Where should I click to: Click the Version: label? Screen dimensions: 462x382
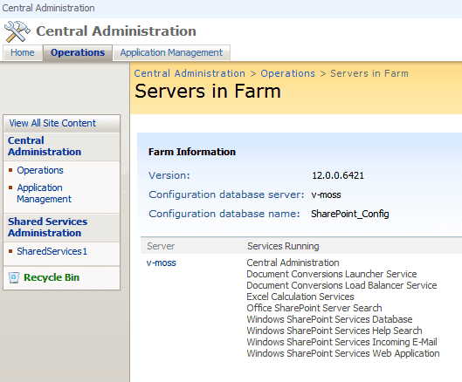click(x=169, y=175)
